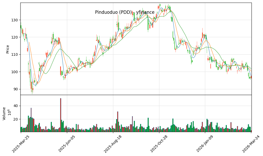Screen dimensions: 263x156
Task: Click the chart title 'Pinduoduo (PDD) - yfinance'
Action: pos(125,12)
